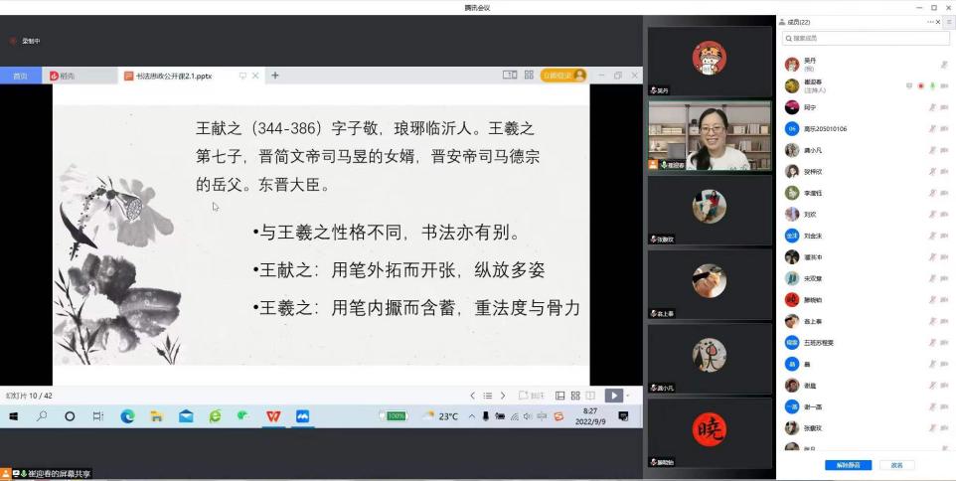The image size is (956, 481).
Task: Open more options in members panel header
Action: click(930, 22)
